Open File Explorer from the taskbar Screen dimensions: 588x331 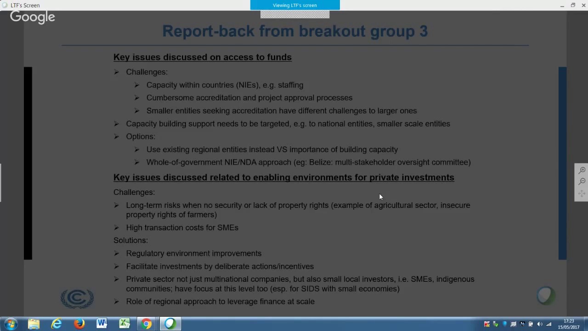[34, 324]
